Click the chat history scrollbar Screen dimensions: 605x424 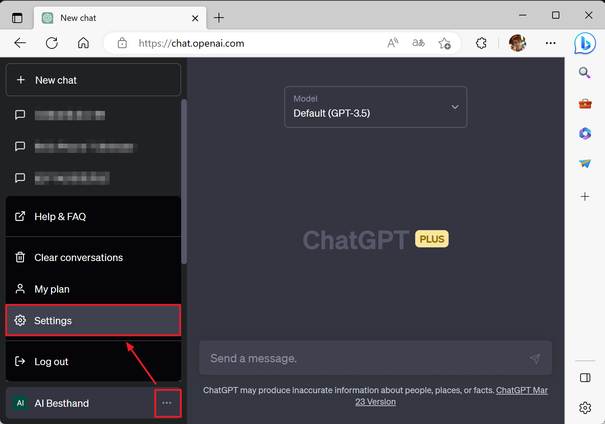184,182
